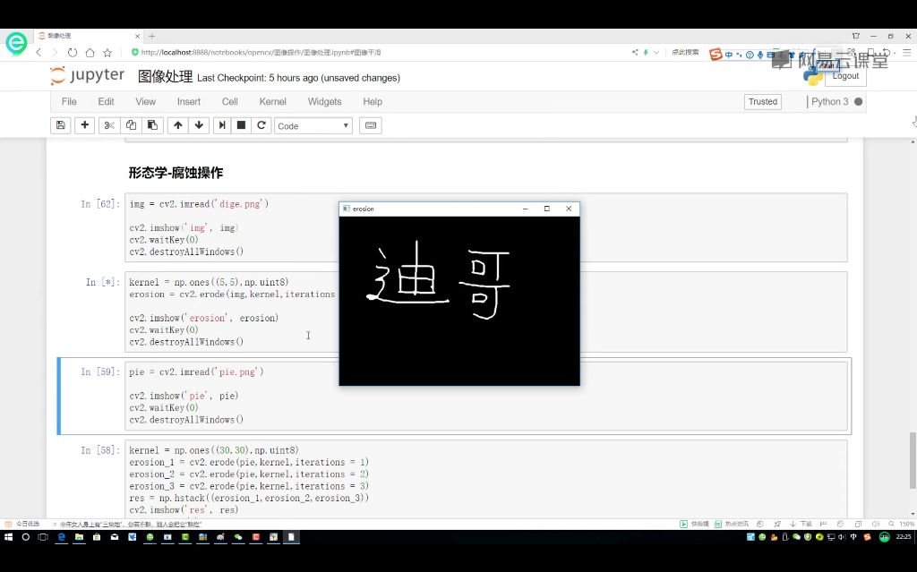
Task: Interrupt the kernel with stop square icon
Action: pyautogui.click(x=241, y=125)
